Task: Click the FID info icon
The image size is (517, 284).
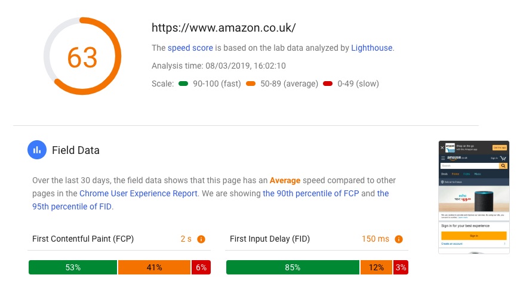Action: coord(399,239)
